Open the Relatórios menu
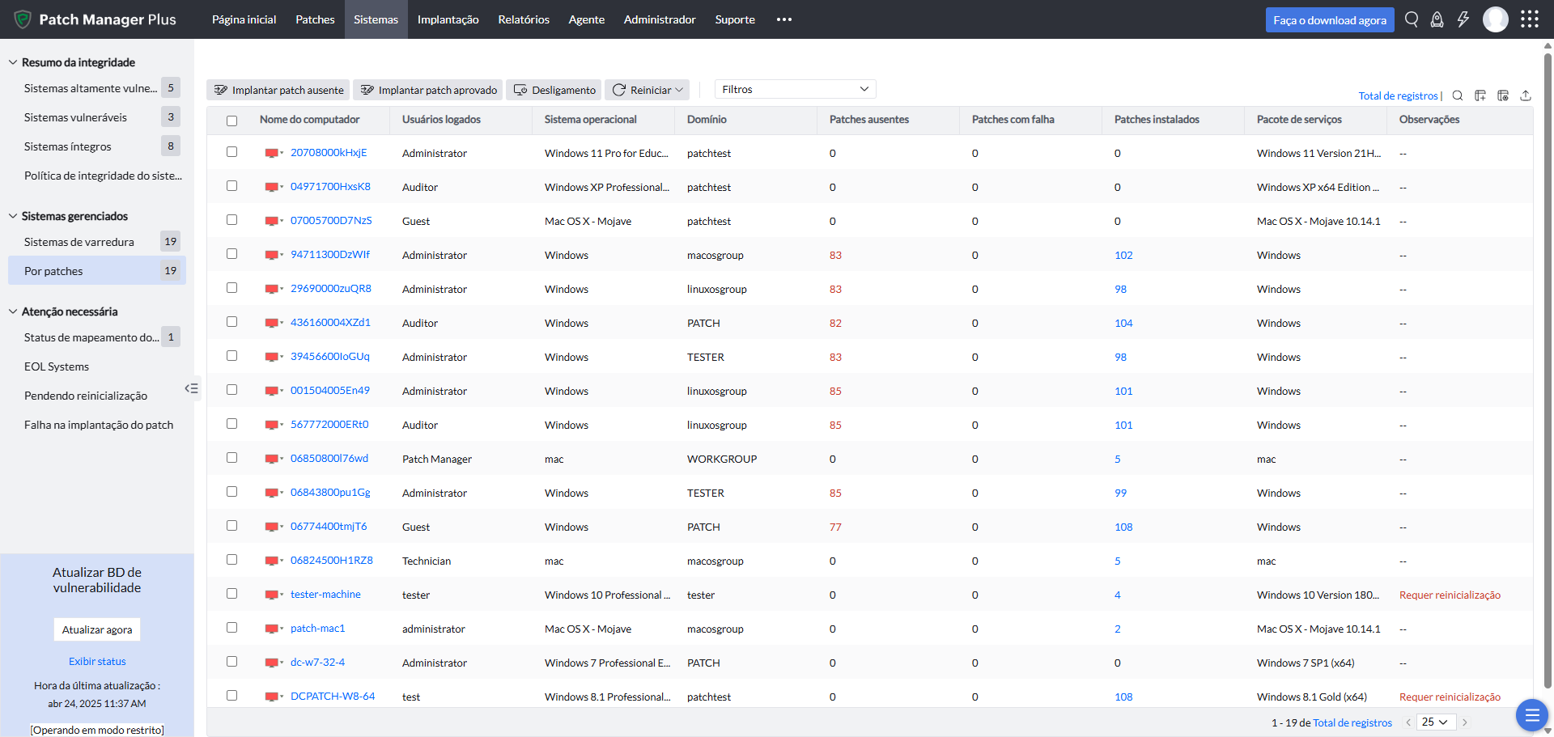 click(523, 19)
